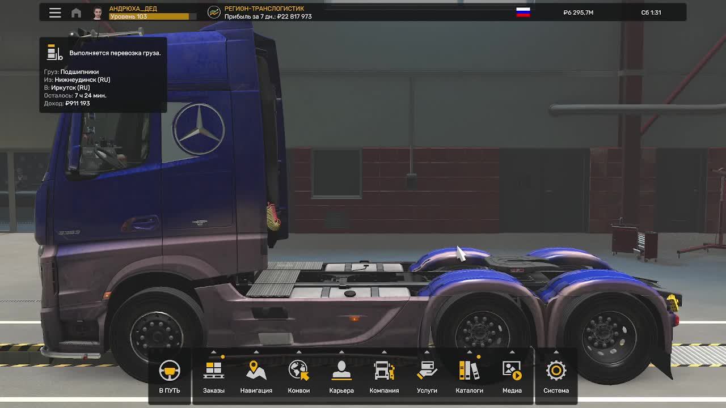Click company name РЕГИОН-ТРАНСЛОГИСТИК

point(264,8)
